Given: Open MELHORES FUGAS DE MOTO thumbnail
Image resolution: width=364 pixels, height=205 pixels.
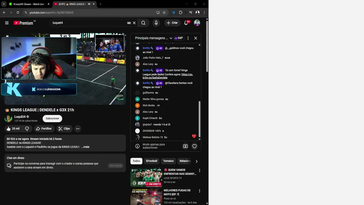Looking at the screenshot, I should pyautogui.click(x=146, y=197).
